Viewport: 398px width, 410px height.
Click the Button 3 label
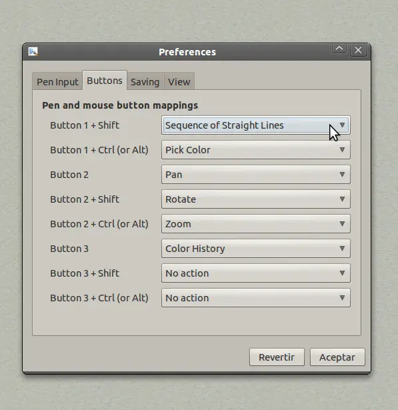(69, 249)
